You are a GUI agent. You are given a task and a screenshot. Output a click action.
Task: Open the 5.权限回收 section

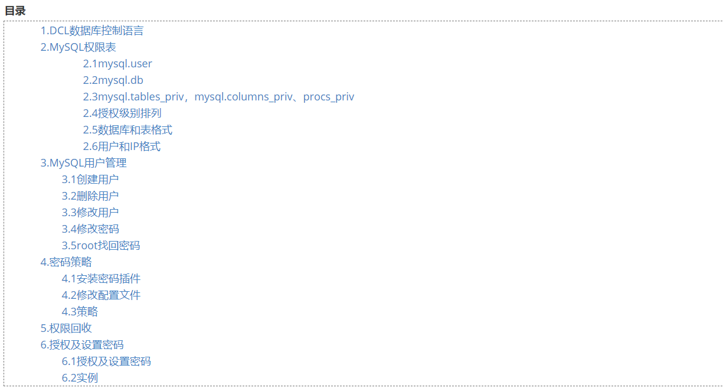[x=66, y=328]
